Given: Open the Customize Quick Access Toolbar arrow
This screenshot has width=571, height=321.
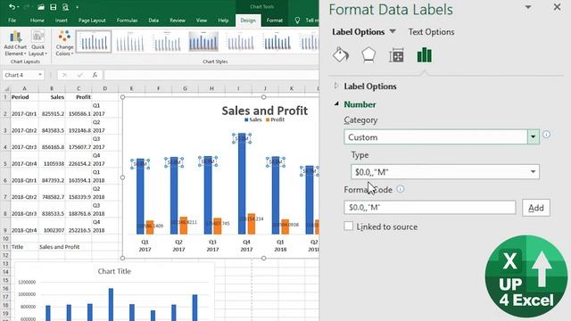Looking at the screenshot, I should click(78, 7).
